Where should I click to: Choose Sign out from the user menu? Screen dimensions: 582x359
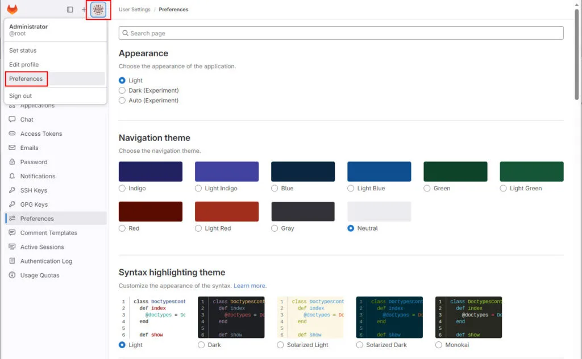(20, 96)
